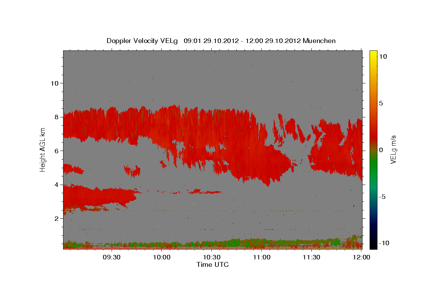Click the colorbar value -10 label
The height and width of the screenshot is (299, 448).
tap(383, 243)
